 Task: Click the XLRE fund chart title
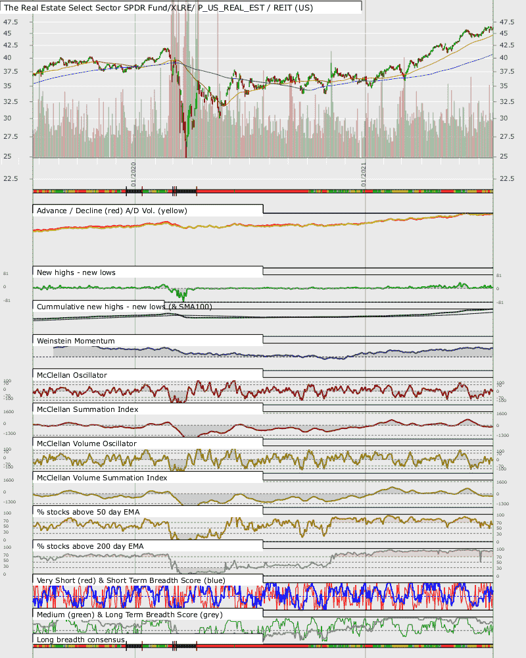tap(158, 7)
